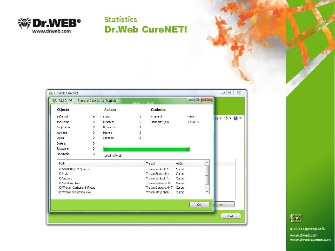Image resolution: width=335 pixels, height=251 pixels.
Task: Click the OK button in statistics dialog
Action: (199, 205)
